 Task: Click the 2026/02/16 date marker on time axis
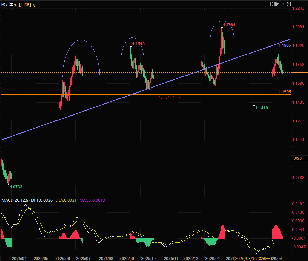coord(246,259)
